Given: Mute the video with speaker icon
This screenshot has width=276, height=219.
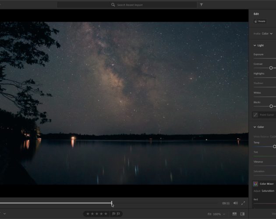Looking at the screenshot, I should point(235,203).
